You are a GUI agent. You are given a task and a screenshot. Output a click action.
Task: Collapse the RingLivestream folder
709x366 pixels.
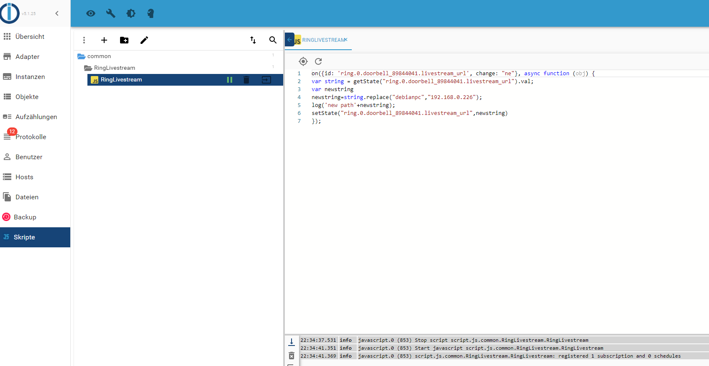pos(88,68)
